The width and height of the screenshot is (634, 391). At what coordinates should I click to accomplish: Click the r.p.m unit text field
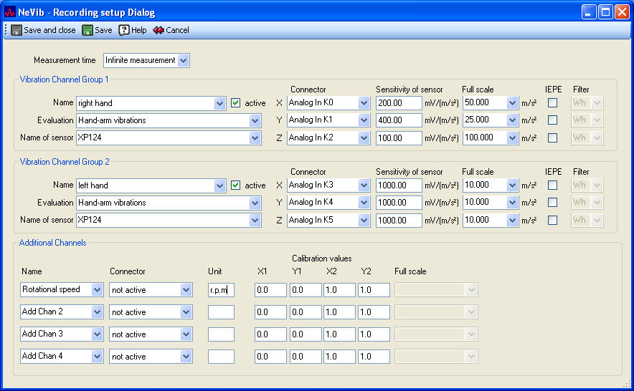221,290
